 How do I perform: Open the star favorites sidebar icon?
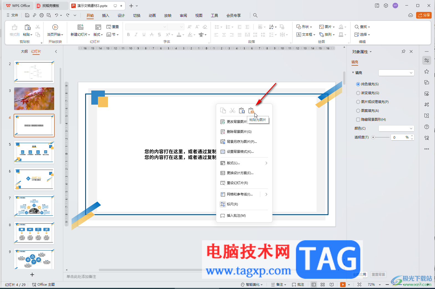427,71
